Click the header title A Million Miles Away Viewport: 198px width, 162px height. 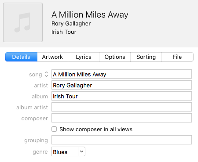[90, 15]
